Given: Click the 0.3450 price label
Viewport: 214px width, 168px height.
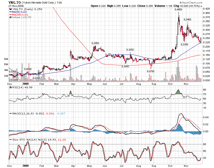Looking at the screenshot, I should pyautogui.click(x=187, y=20).
